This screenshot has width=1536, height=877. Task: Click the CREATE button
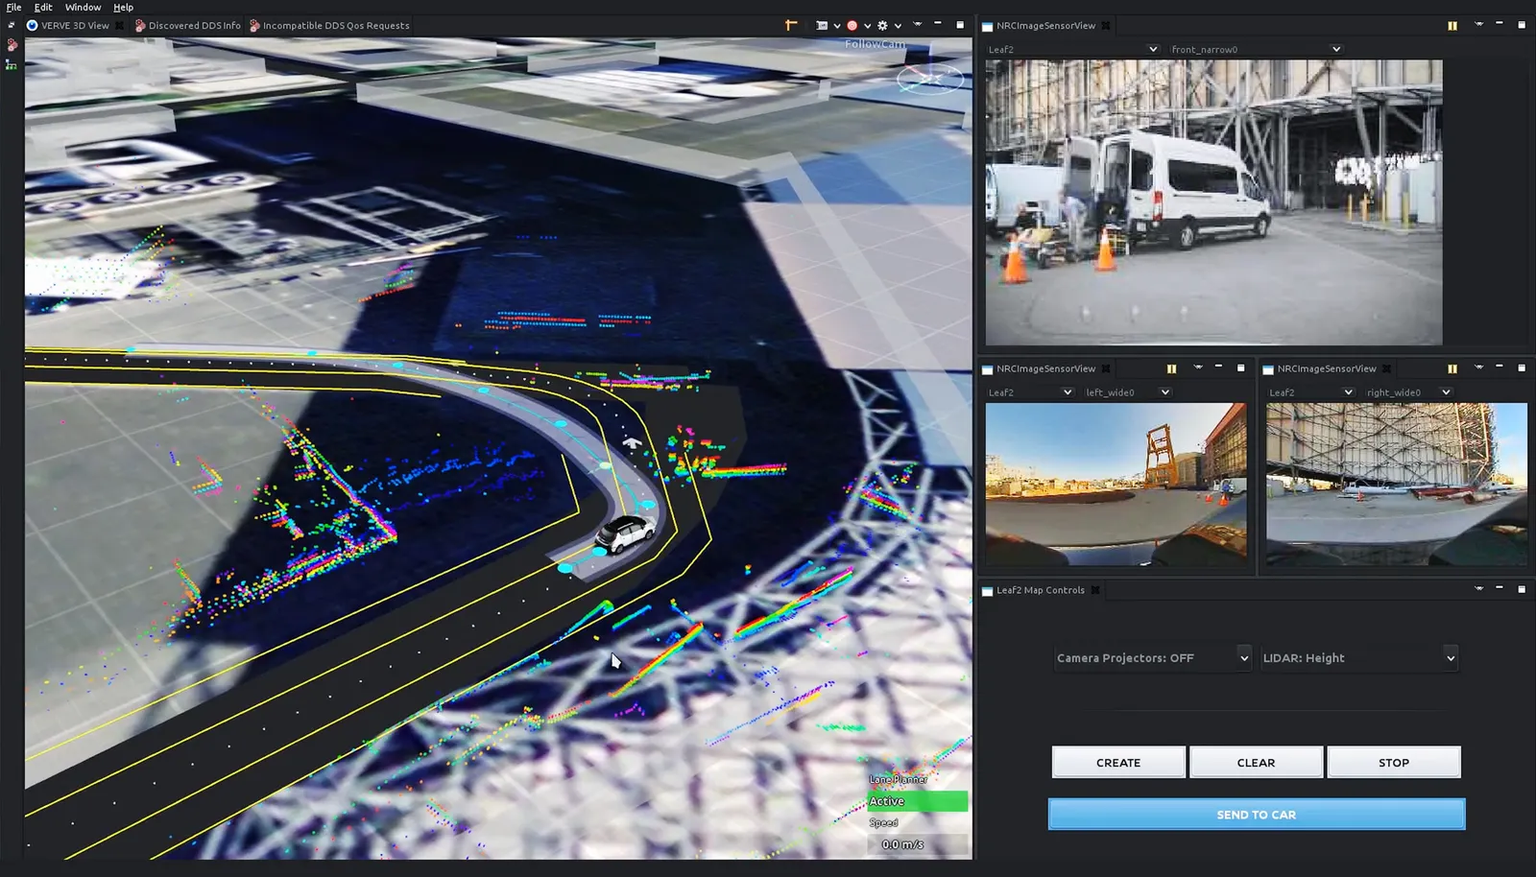coord(1118,763)
